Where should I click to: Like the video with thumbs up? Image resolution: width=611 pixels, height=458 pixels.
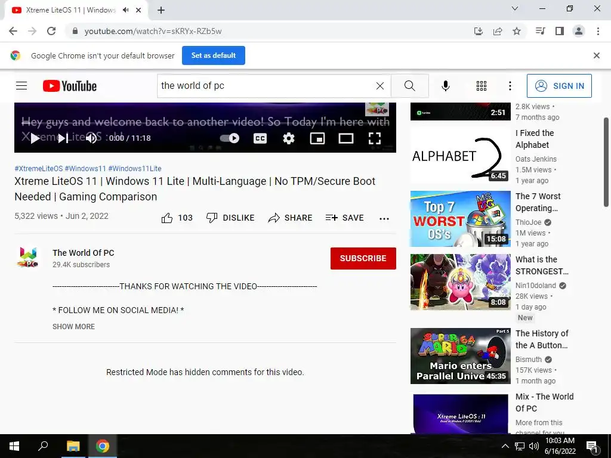pyautogui.click(x=177, y=218)
